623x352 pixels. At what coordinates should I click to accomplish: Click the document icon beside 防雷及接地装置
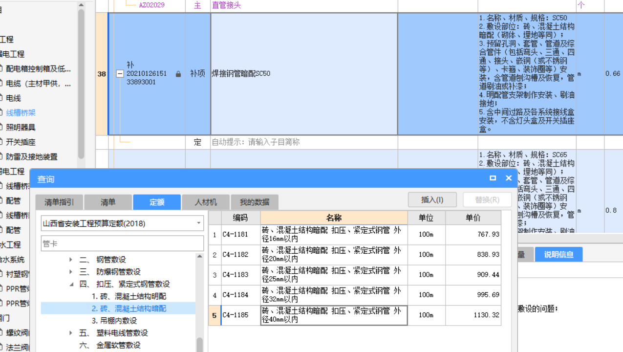[x=0, y=157]
